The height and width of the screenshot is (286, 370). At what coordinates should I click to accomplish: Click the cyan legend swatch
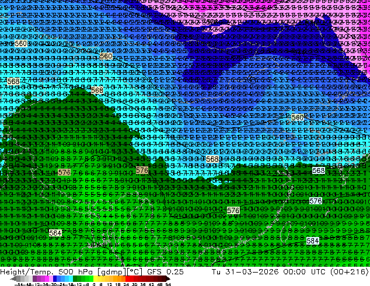[71, 279]
